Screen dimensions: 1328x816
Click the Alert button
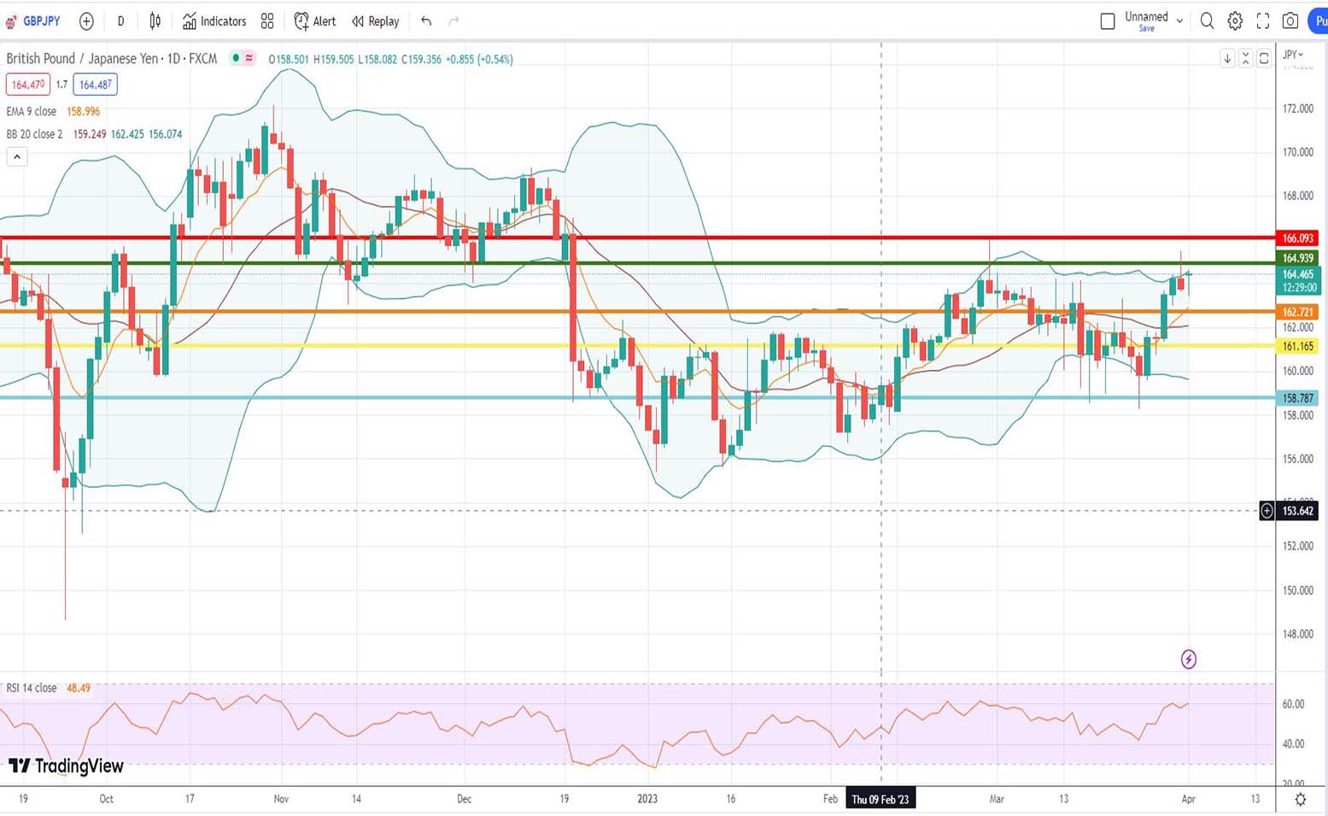click(x=315, y=21)
